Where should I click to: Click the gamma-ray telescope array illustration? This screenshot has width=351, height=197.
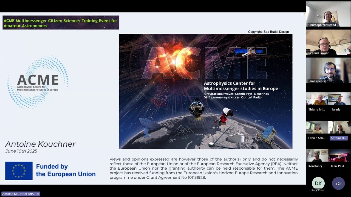[x=265, y=132]
